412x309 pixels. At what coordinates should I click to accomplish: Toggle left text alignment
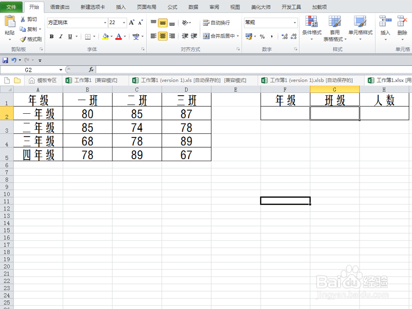point(153,36)
